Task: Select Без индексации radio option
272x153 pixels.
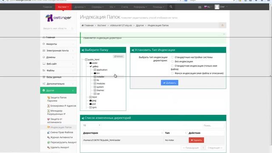Action: coord(172,61)
